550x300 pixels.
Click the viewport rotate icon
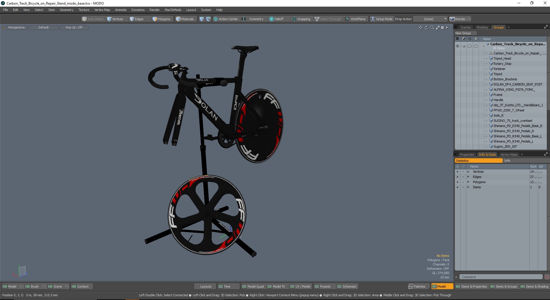[x=426, y=28]
